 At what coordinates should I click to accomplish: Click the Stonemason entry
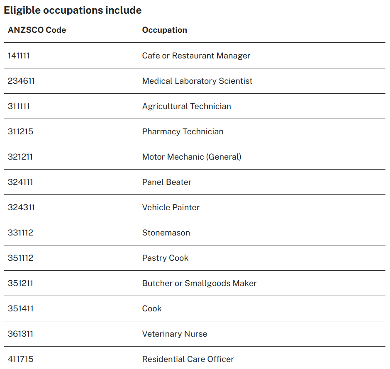click(166, 233)
